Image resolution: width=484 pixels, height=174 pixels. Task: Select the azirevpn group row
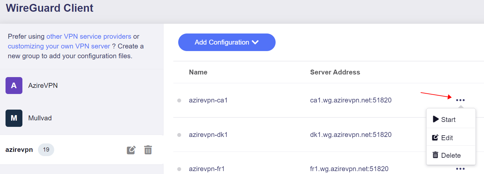coord(81,150)
